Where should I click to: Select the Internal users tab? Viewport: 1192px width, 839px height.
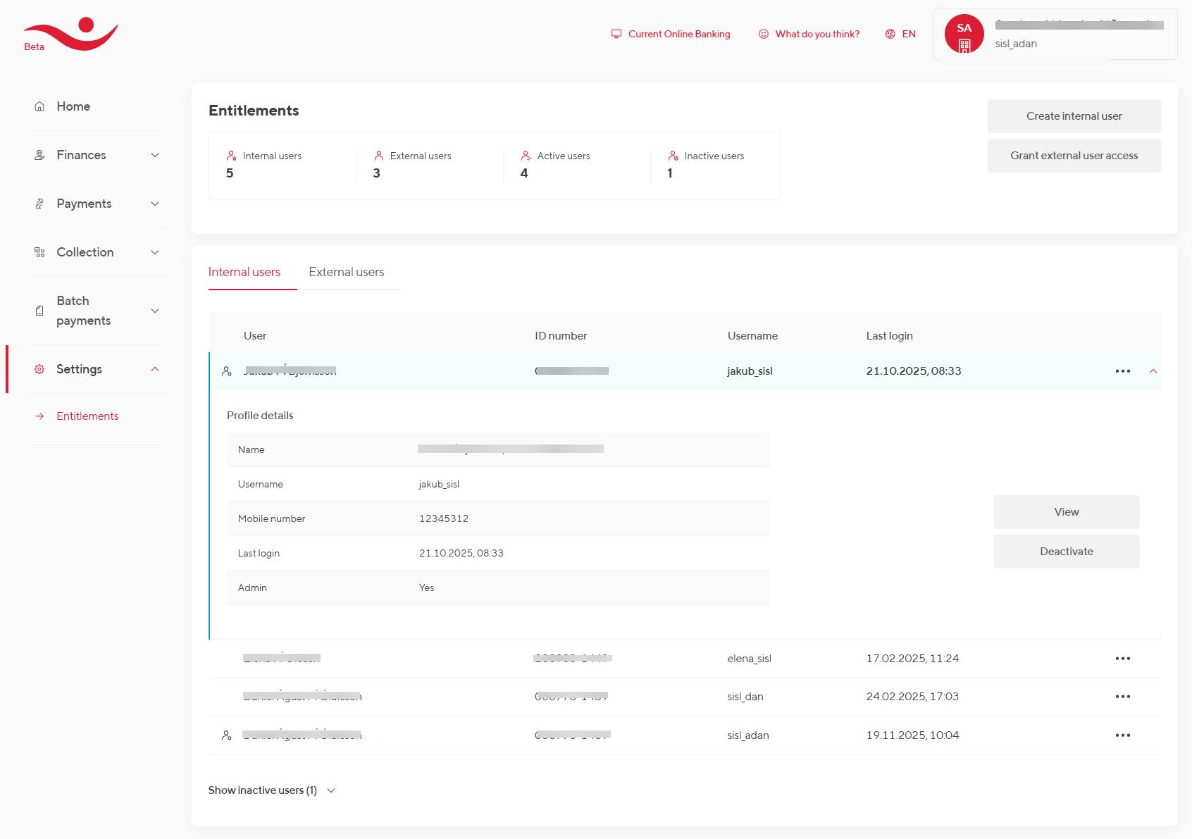[x=244, y=272]
